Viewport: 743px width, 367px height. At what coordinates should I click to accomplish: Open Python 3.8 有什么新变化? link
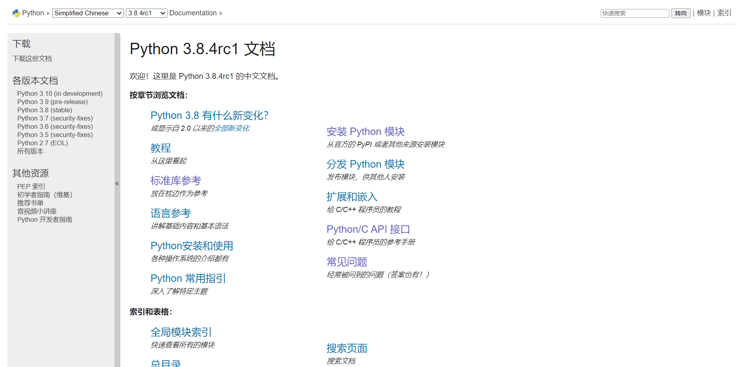tap(209, 115)
